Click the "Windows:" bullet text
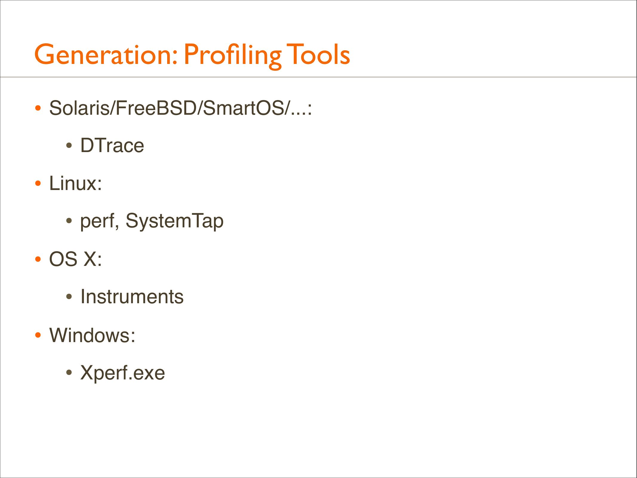 (92, 335)
